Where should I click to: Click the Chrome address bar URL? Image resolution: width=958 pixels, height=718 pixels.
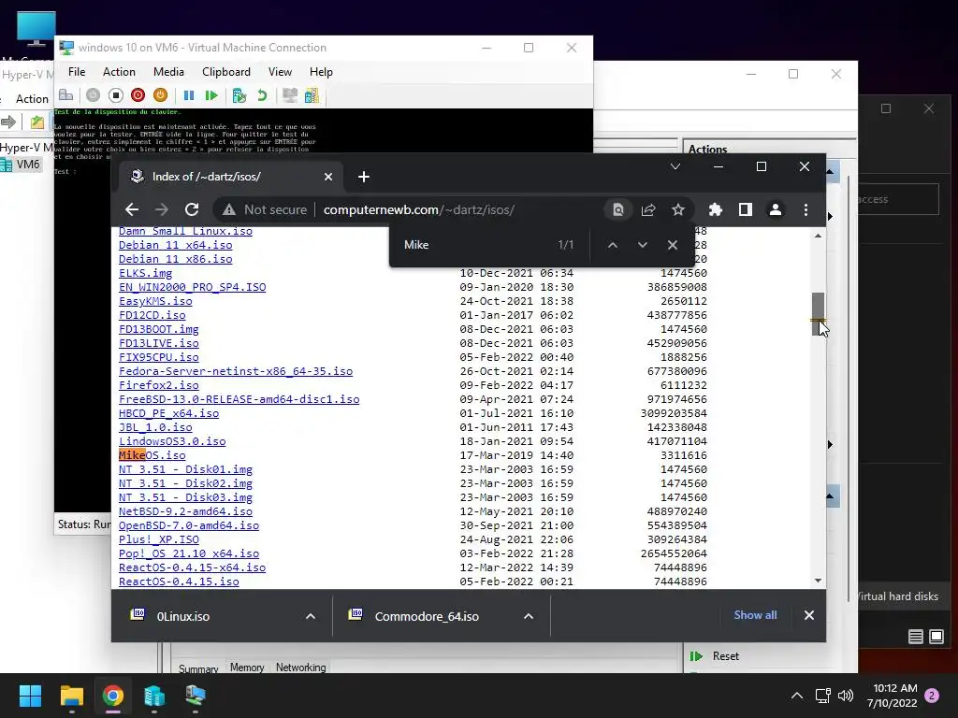tap(418, 210)
